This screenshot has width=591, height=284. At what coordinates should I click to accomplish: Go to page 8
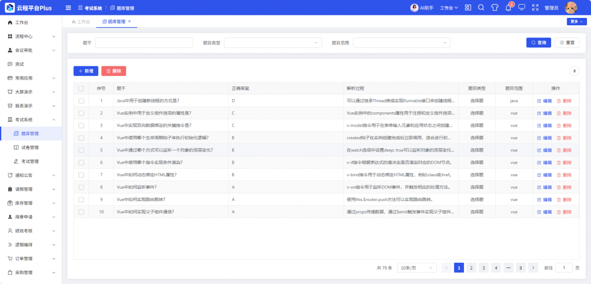click(x=521, y=268)
